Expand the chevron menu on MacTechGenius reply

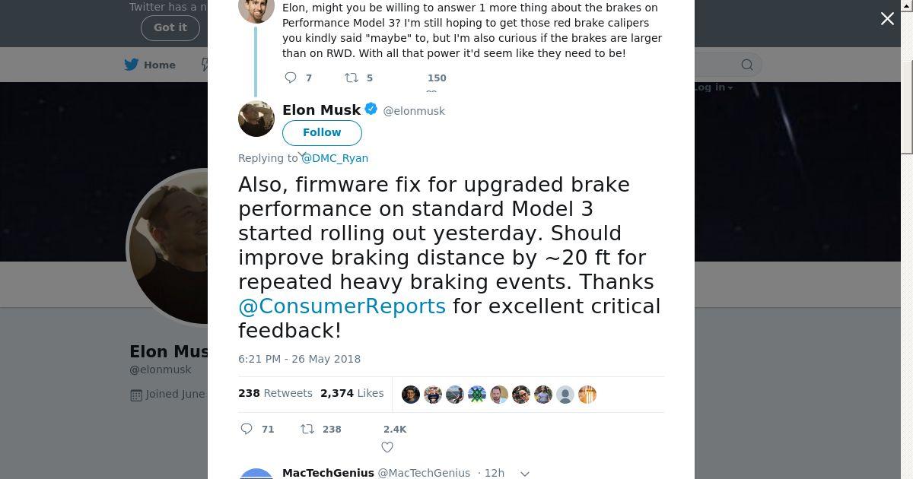click(x=525, y=473)
